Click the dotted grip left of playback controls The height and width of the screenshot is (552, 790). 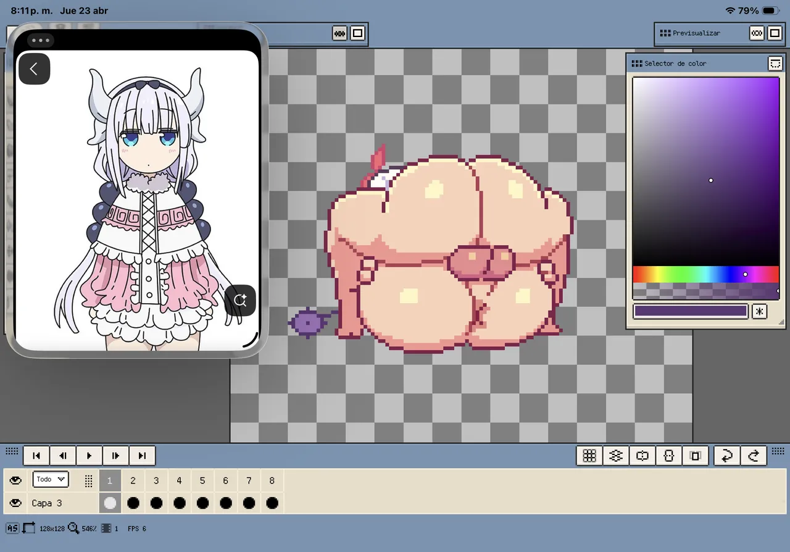(12, 451)
